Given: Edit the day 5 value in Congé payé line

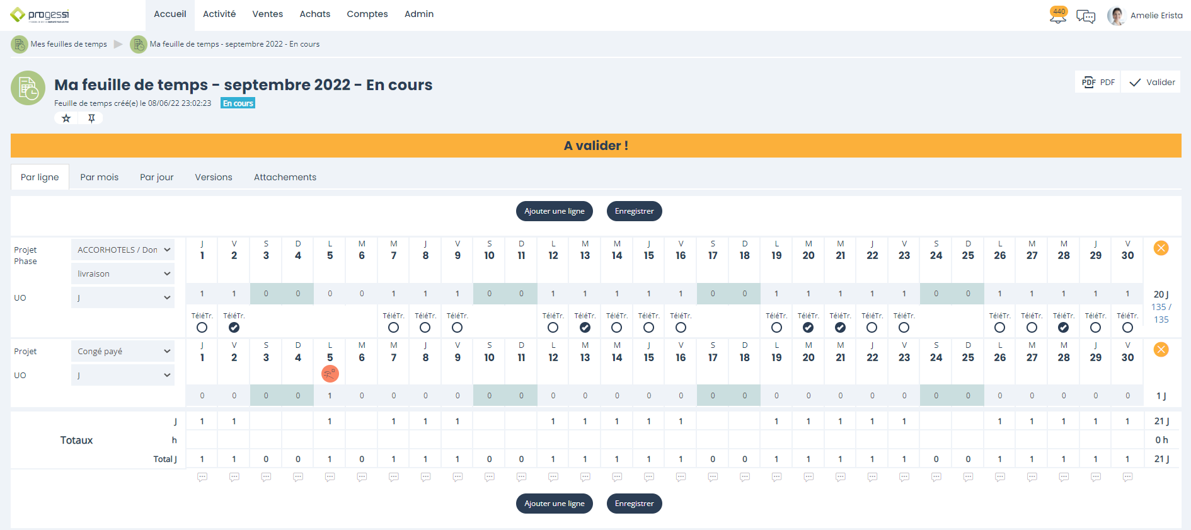Looking at the screenshot, I should pyautogui.click(x=330, y=396).
